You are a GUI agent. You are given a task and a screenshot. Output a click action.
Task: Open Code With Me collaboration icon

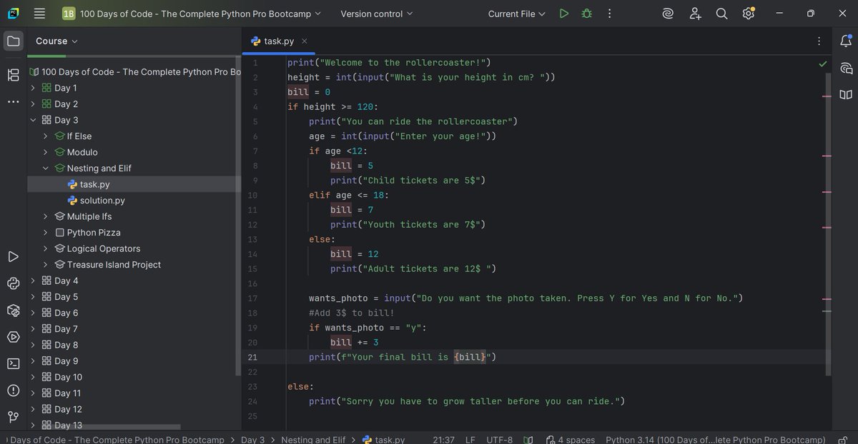coord(695,14)
